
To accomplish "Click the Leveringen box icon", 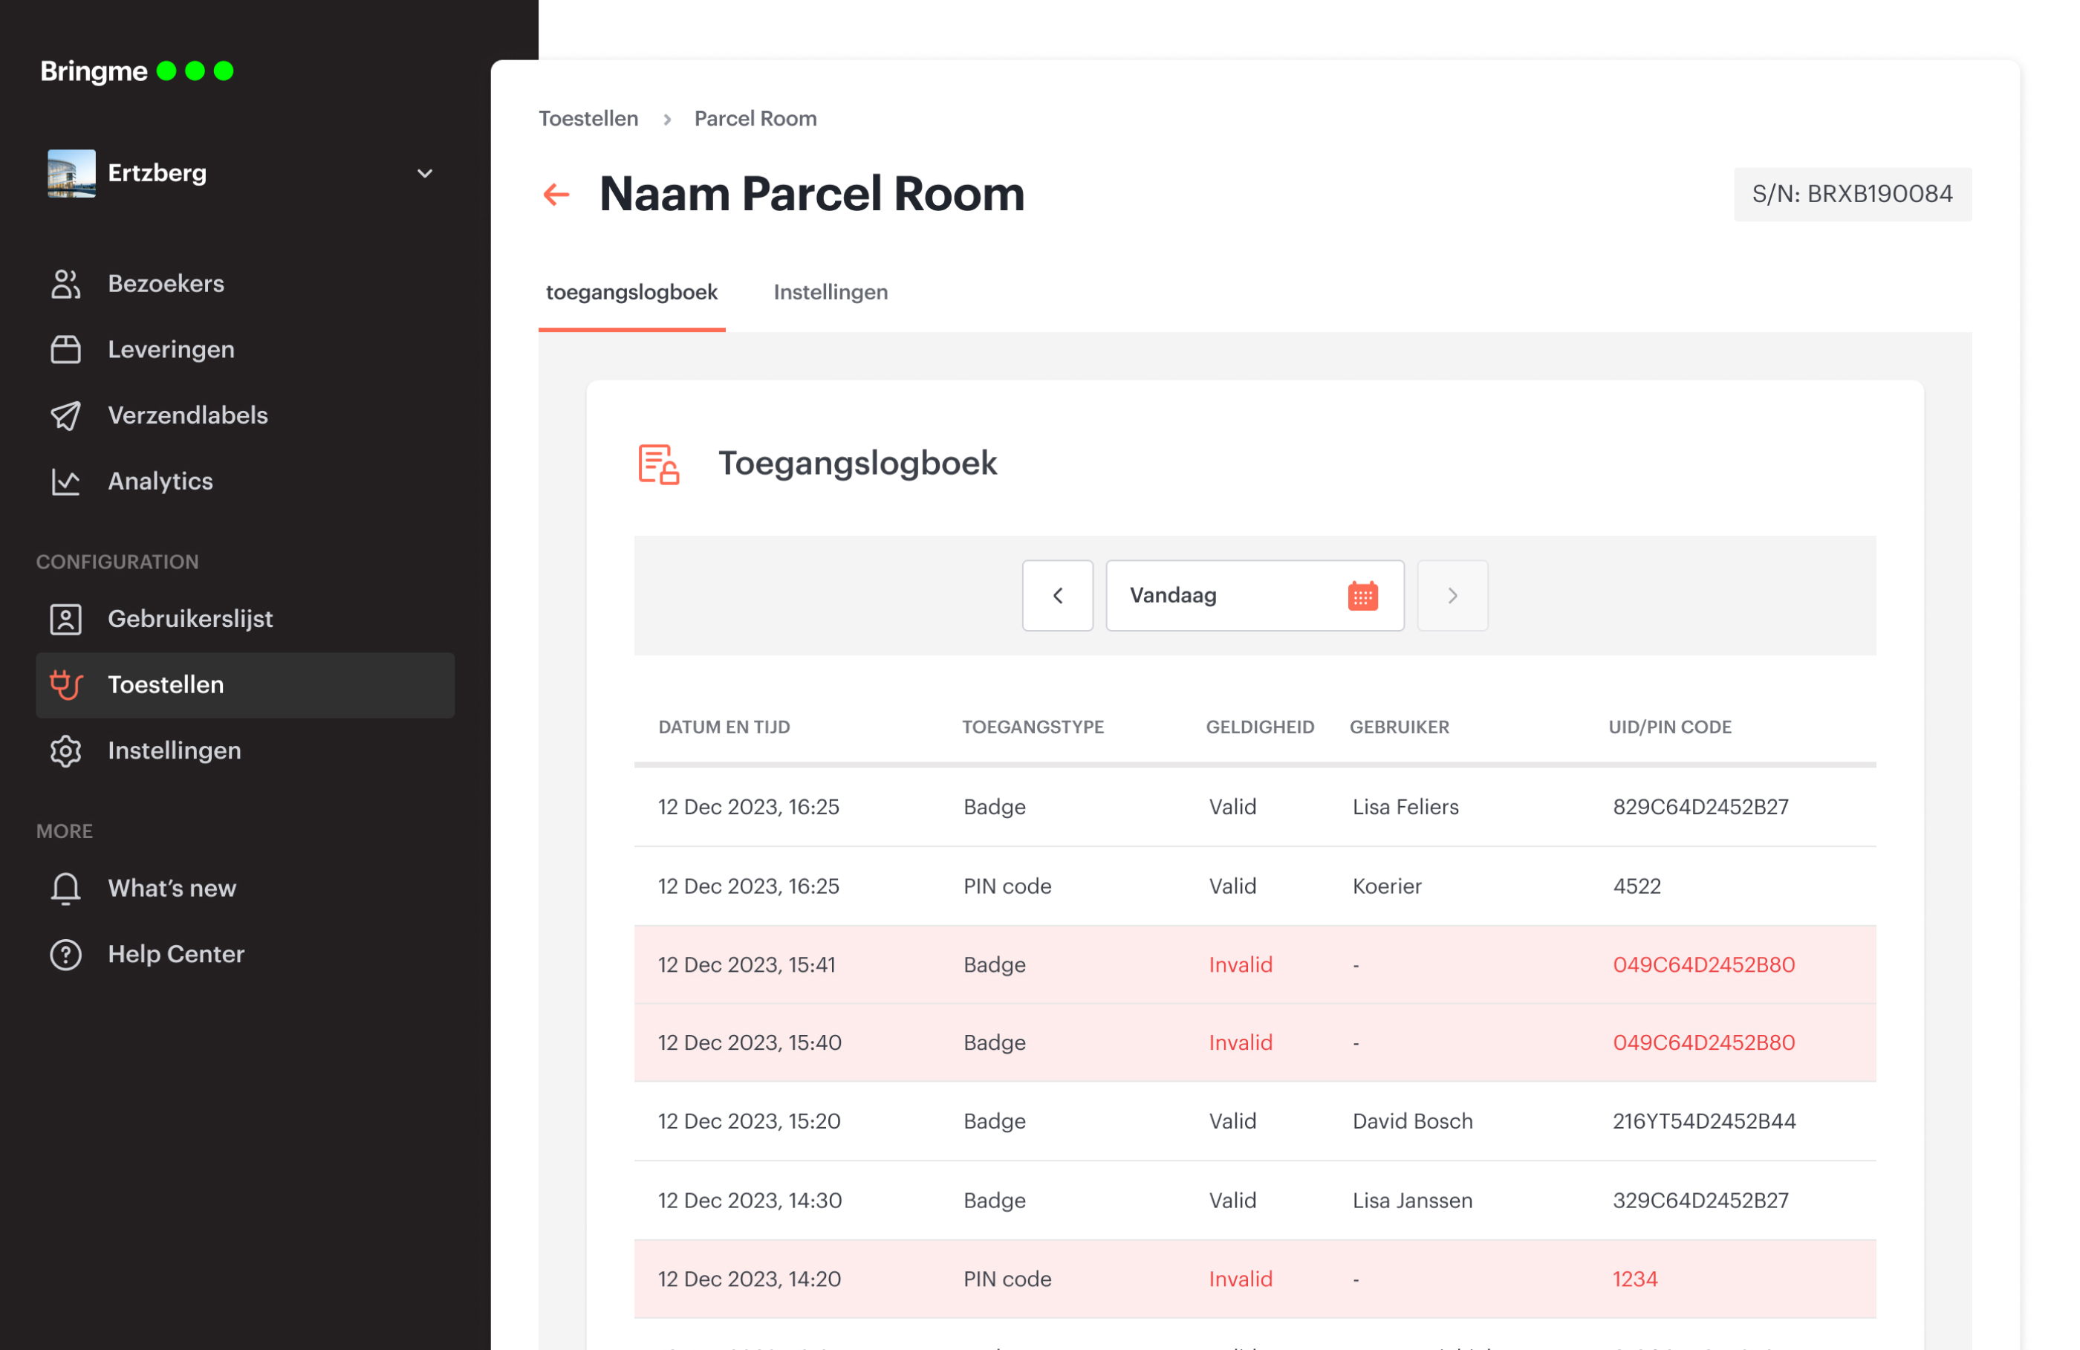I will (x=65, y=350).
